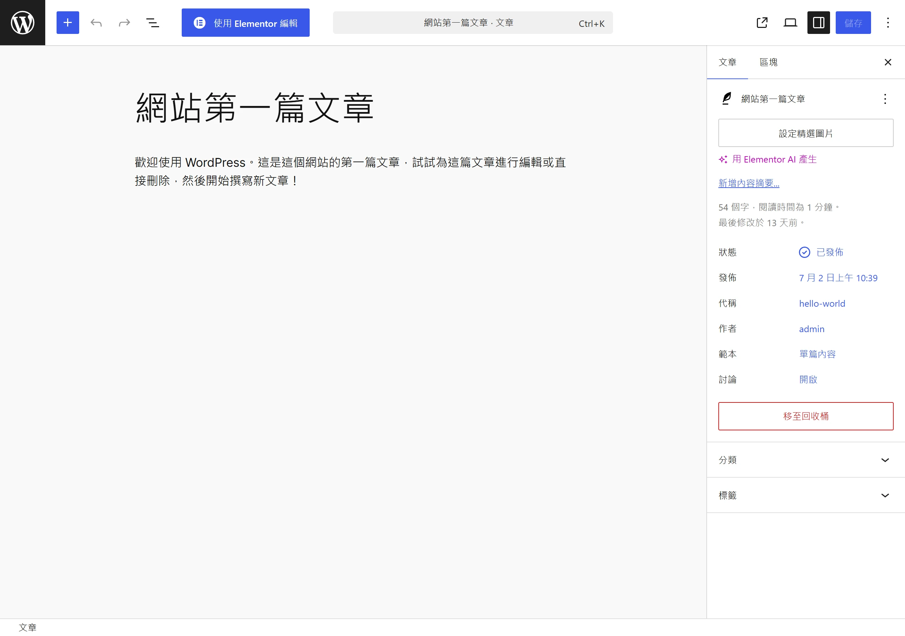The height and width of the screenshot is (636, 905).
Task: Open the document overview list view
Action: coord(152,23)
